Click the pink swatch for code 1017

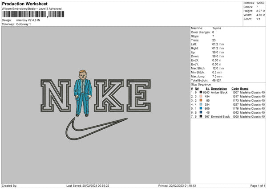201,96
